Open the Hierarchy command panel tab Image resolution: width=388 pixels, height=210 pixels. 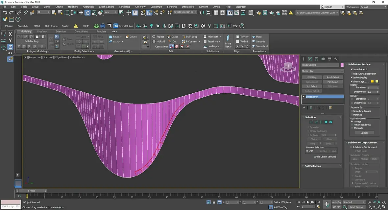316,59
